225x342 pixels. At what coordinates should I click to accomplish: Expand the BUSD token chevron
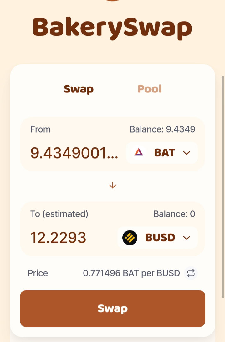click(x=187, y=238)
